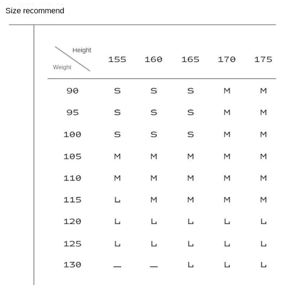Click the 155 height column header
285x285 pixels.
point(117,59)
